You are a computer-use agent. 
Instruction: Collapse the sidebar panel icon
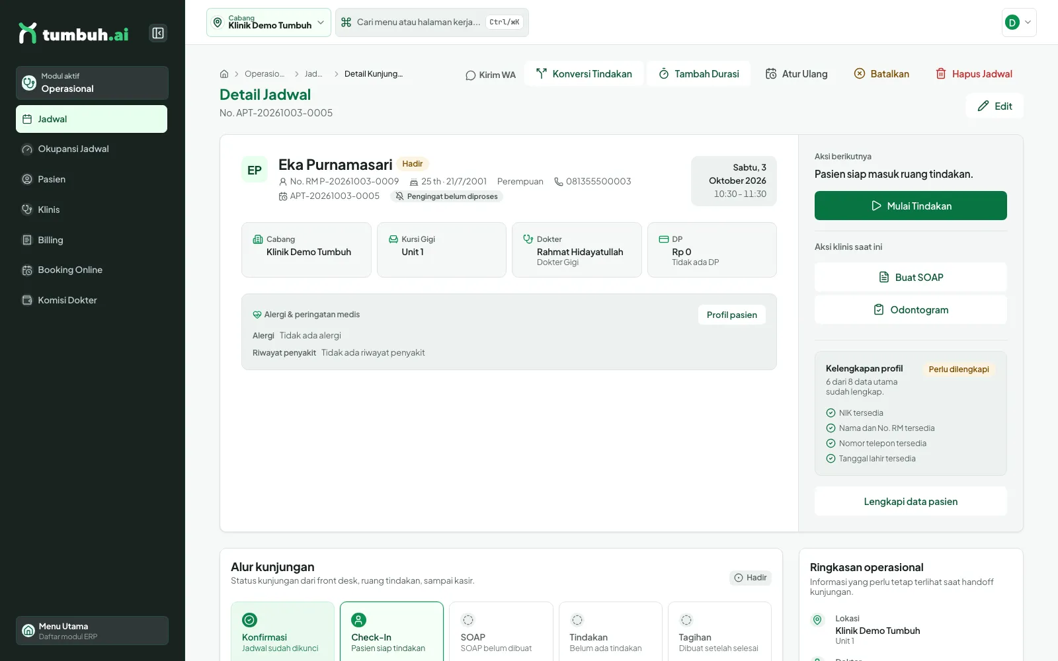[158, 33]
